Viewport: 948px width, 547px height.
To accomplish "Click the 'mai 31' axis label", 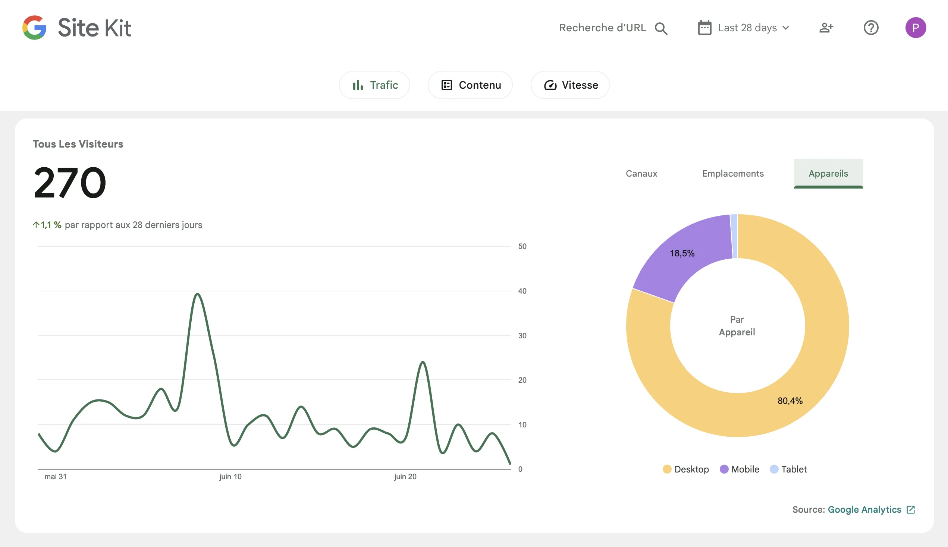I will 55,476.
